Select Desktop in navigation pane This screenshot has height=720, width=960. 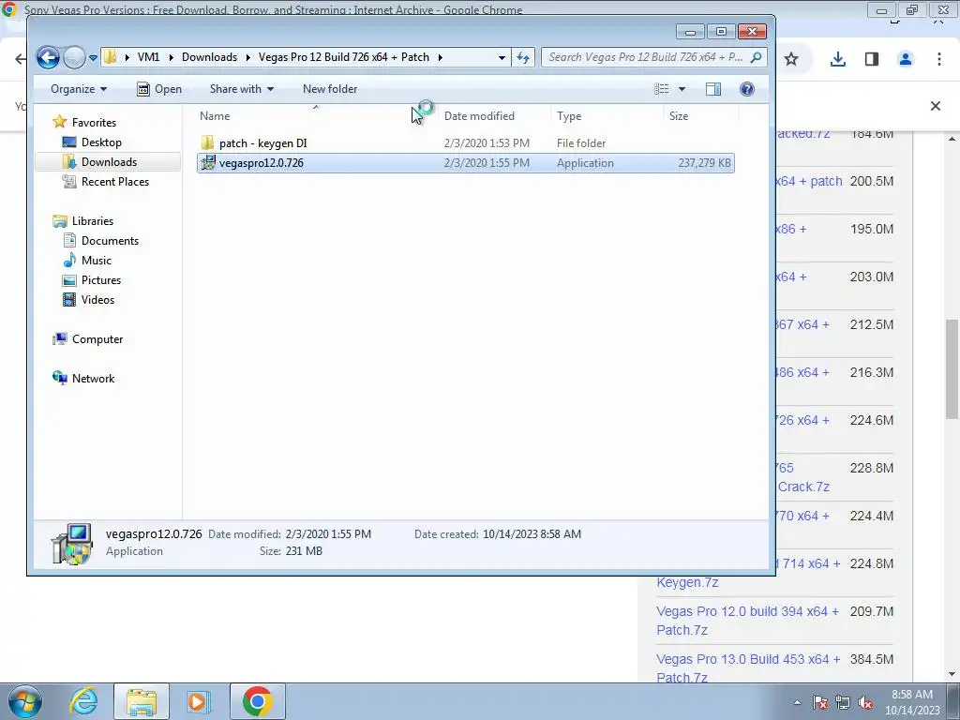coord(101,142)
